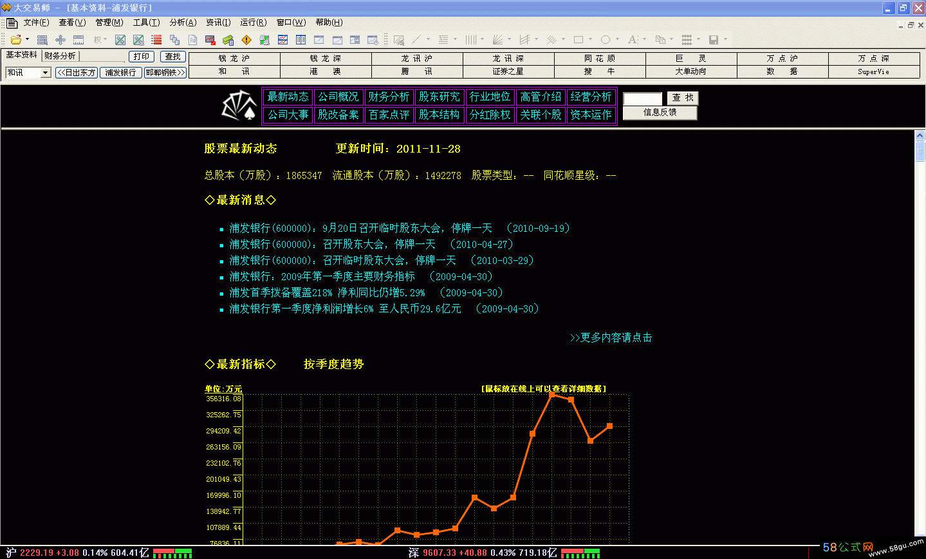Screen dimensions: 926x559
Task: Click the 查 找 button beside search field
Action: 683,98
